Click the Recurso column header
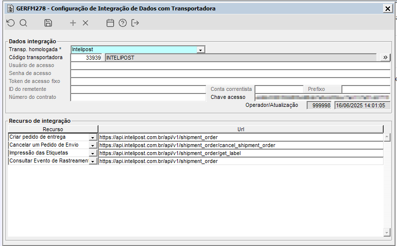397x246 pixels. 53,129
